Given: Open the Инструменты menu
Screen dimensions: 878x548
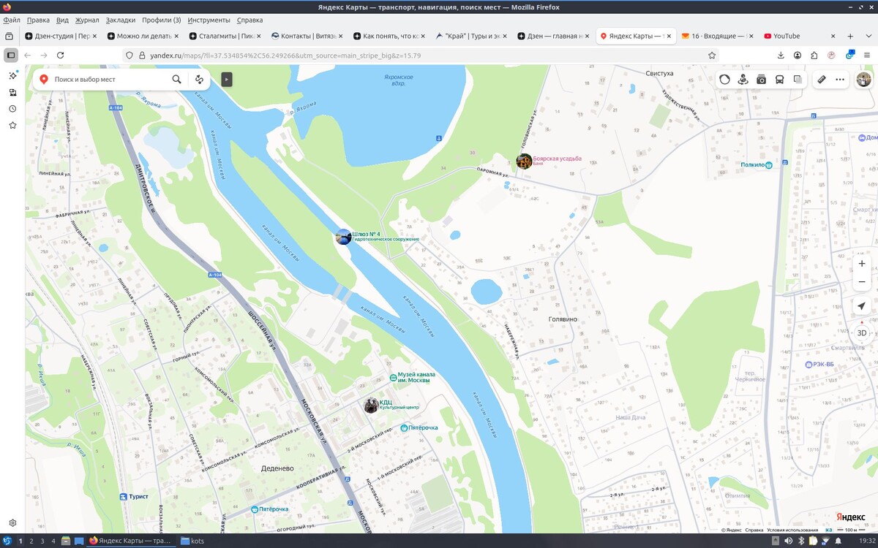Looking at the screenshot, I should click(209, 20).
